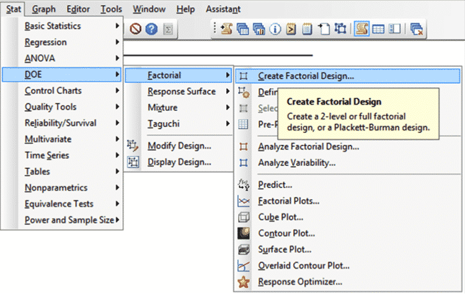
Task: Choose Display Design... in DOE submenu
Action: click(x=179, y=162)
